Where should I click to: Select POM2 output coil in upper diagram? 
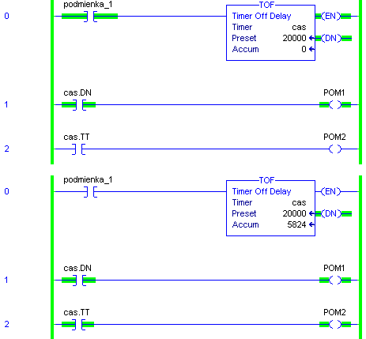[335, 149]
